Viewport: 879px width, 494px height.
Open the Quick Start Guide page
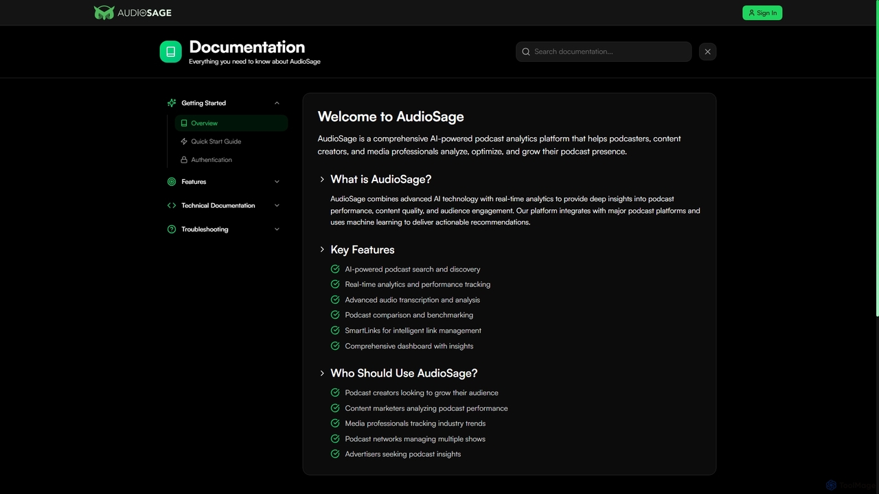231,141
